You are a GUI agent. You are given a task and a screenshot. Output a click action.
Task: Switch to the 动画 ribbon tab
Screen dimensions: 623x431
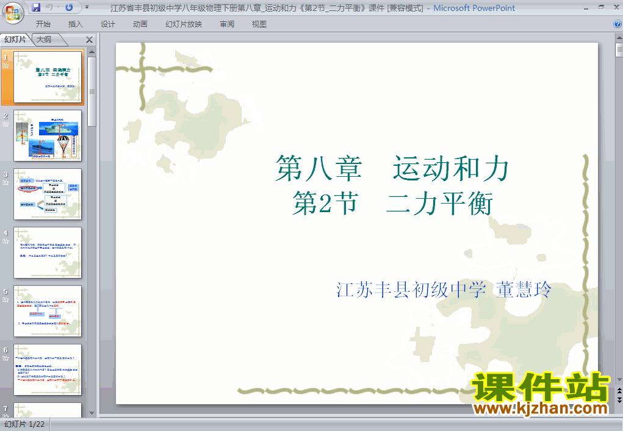pos(140,24)
